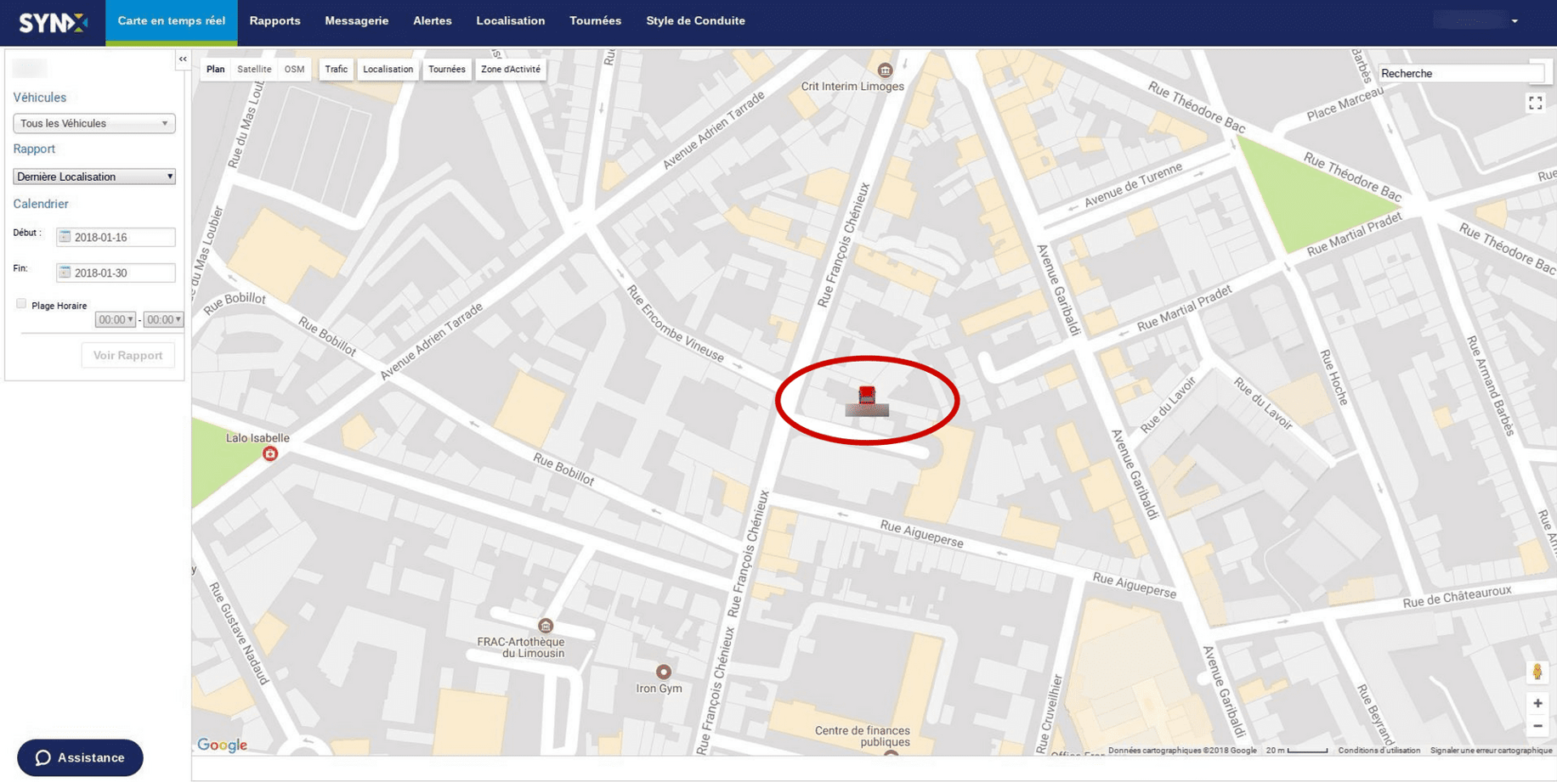Click the red vehicle marker
The height and width of the screenshot is (782, 1557).
[x=867, y=396]
